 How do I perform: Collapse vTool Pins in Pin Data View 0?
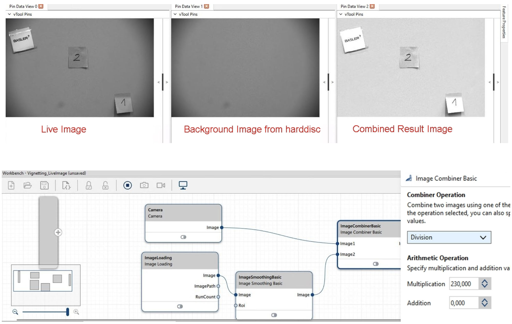(x=10, y=14)
